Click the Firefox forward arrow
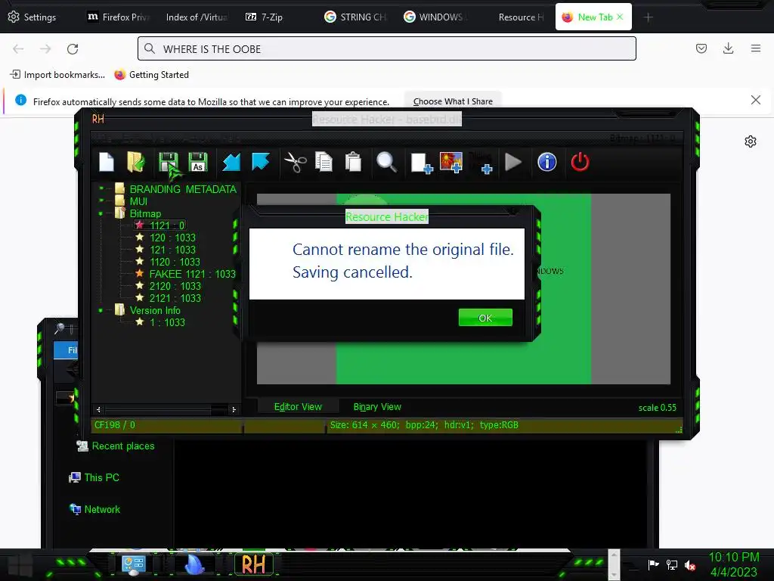The image size is (774, 581). [x=45, y=49]
